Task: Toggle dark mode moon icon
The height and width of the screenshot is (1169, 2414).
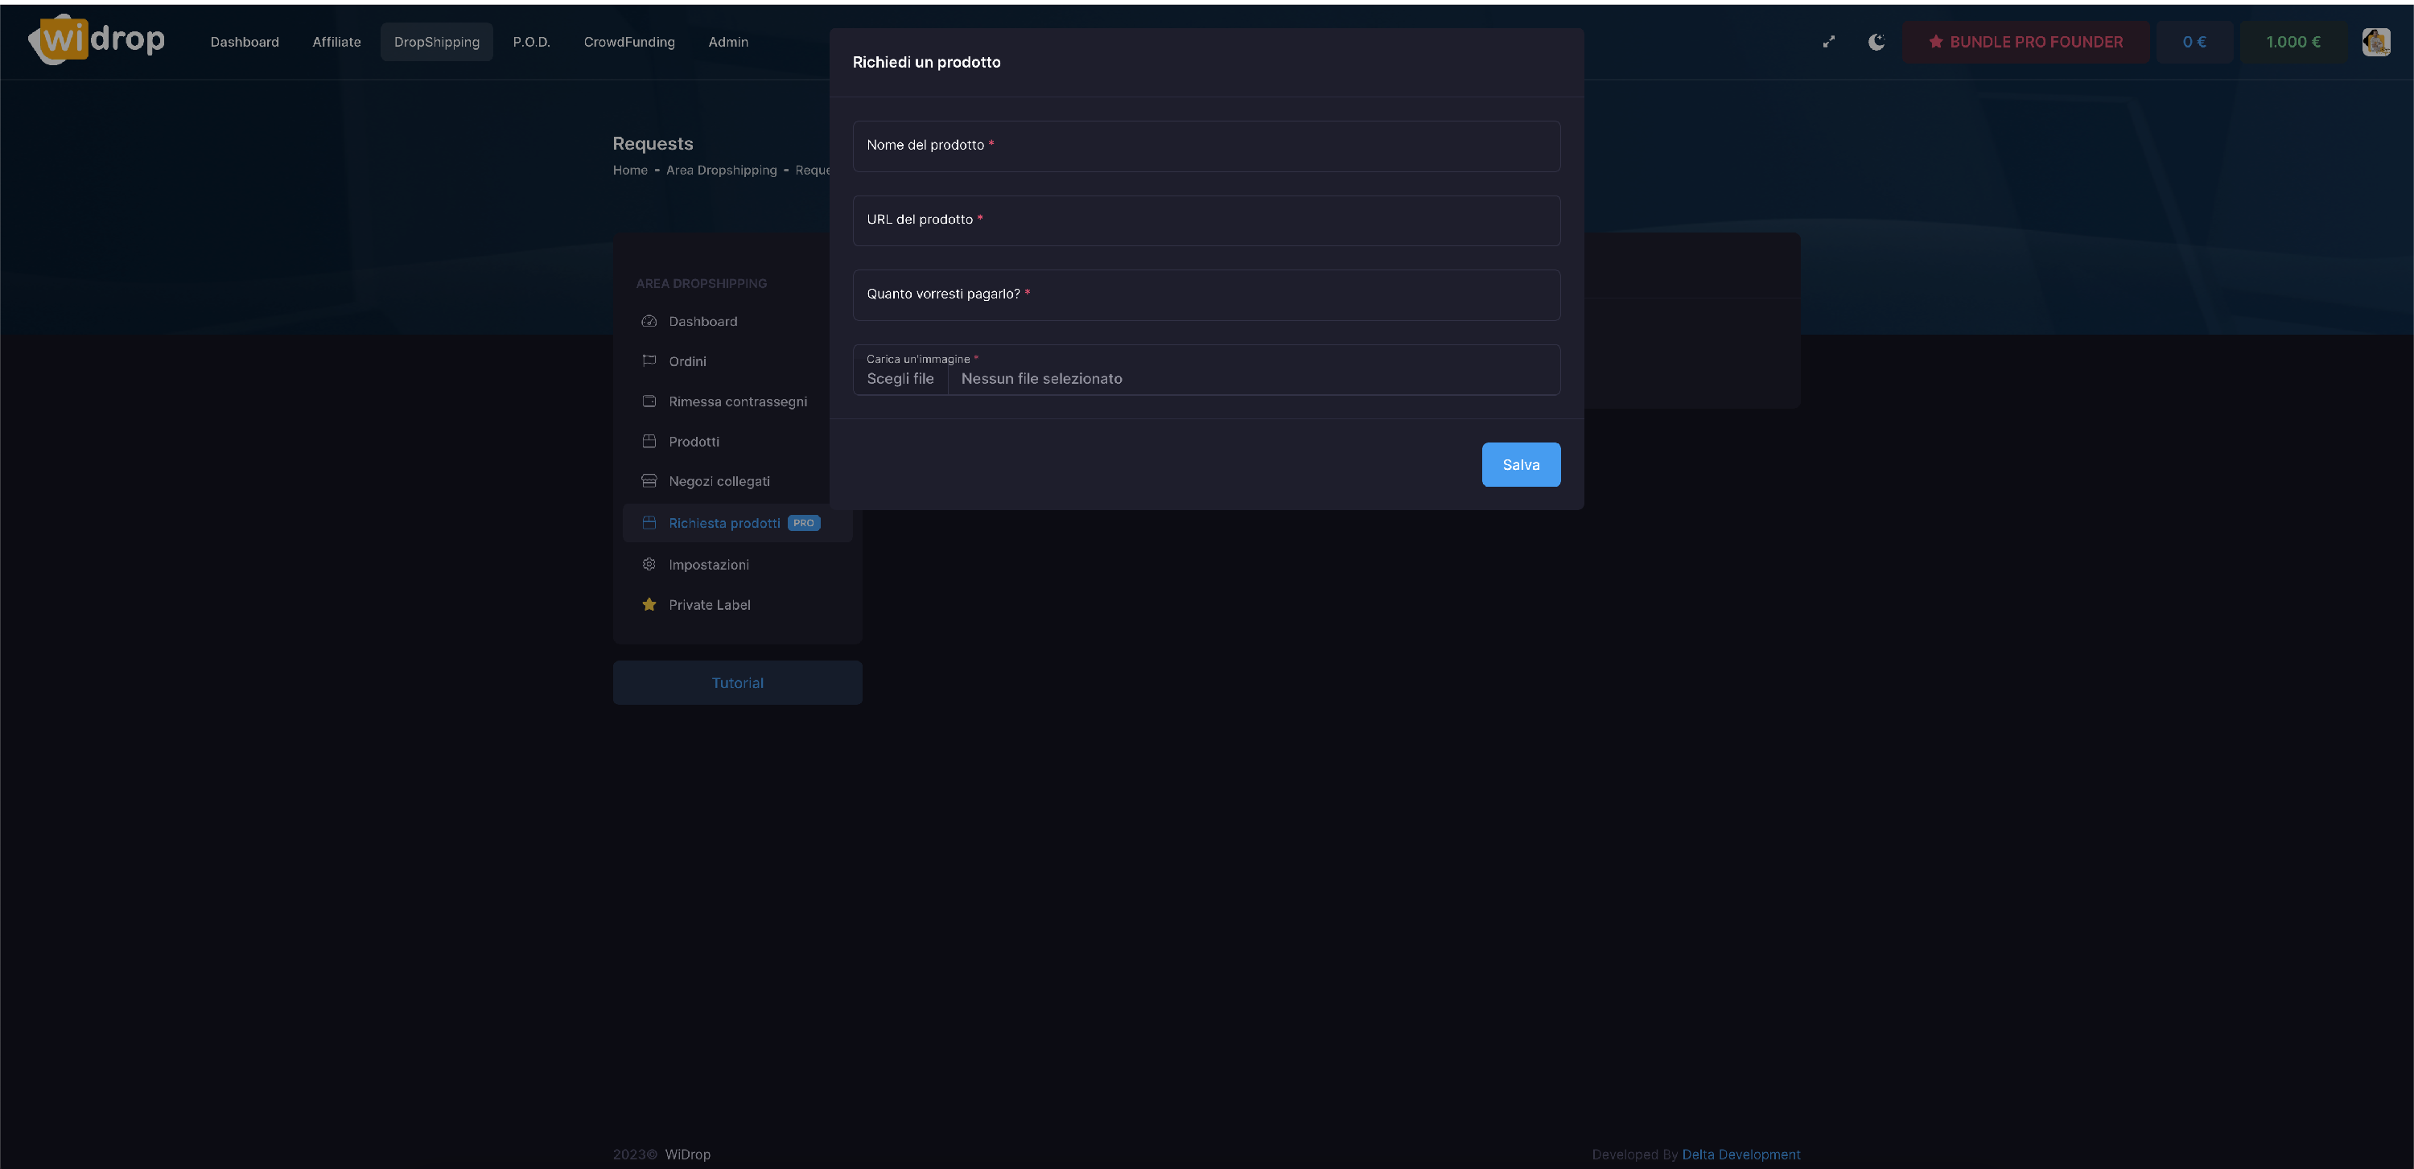Action: click(1876, 42)
